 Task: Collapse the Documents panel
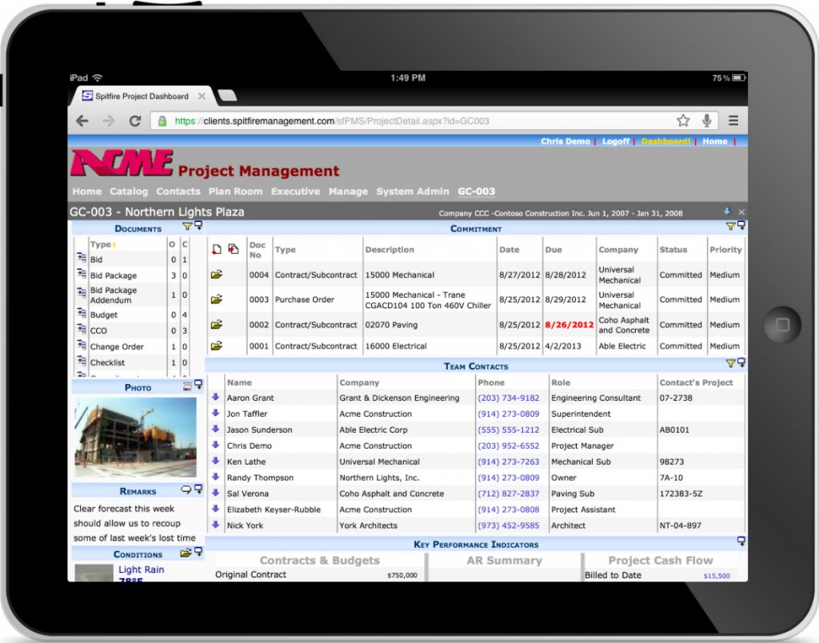(198, 226)
